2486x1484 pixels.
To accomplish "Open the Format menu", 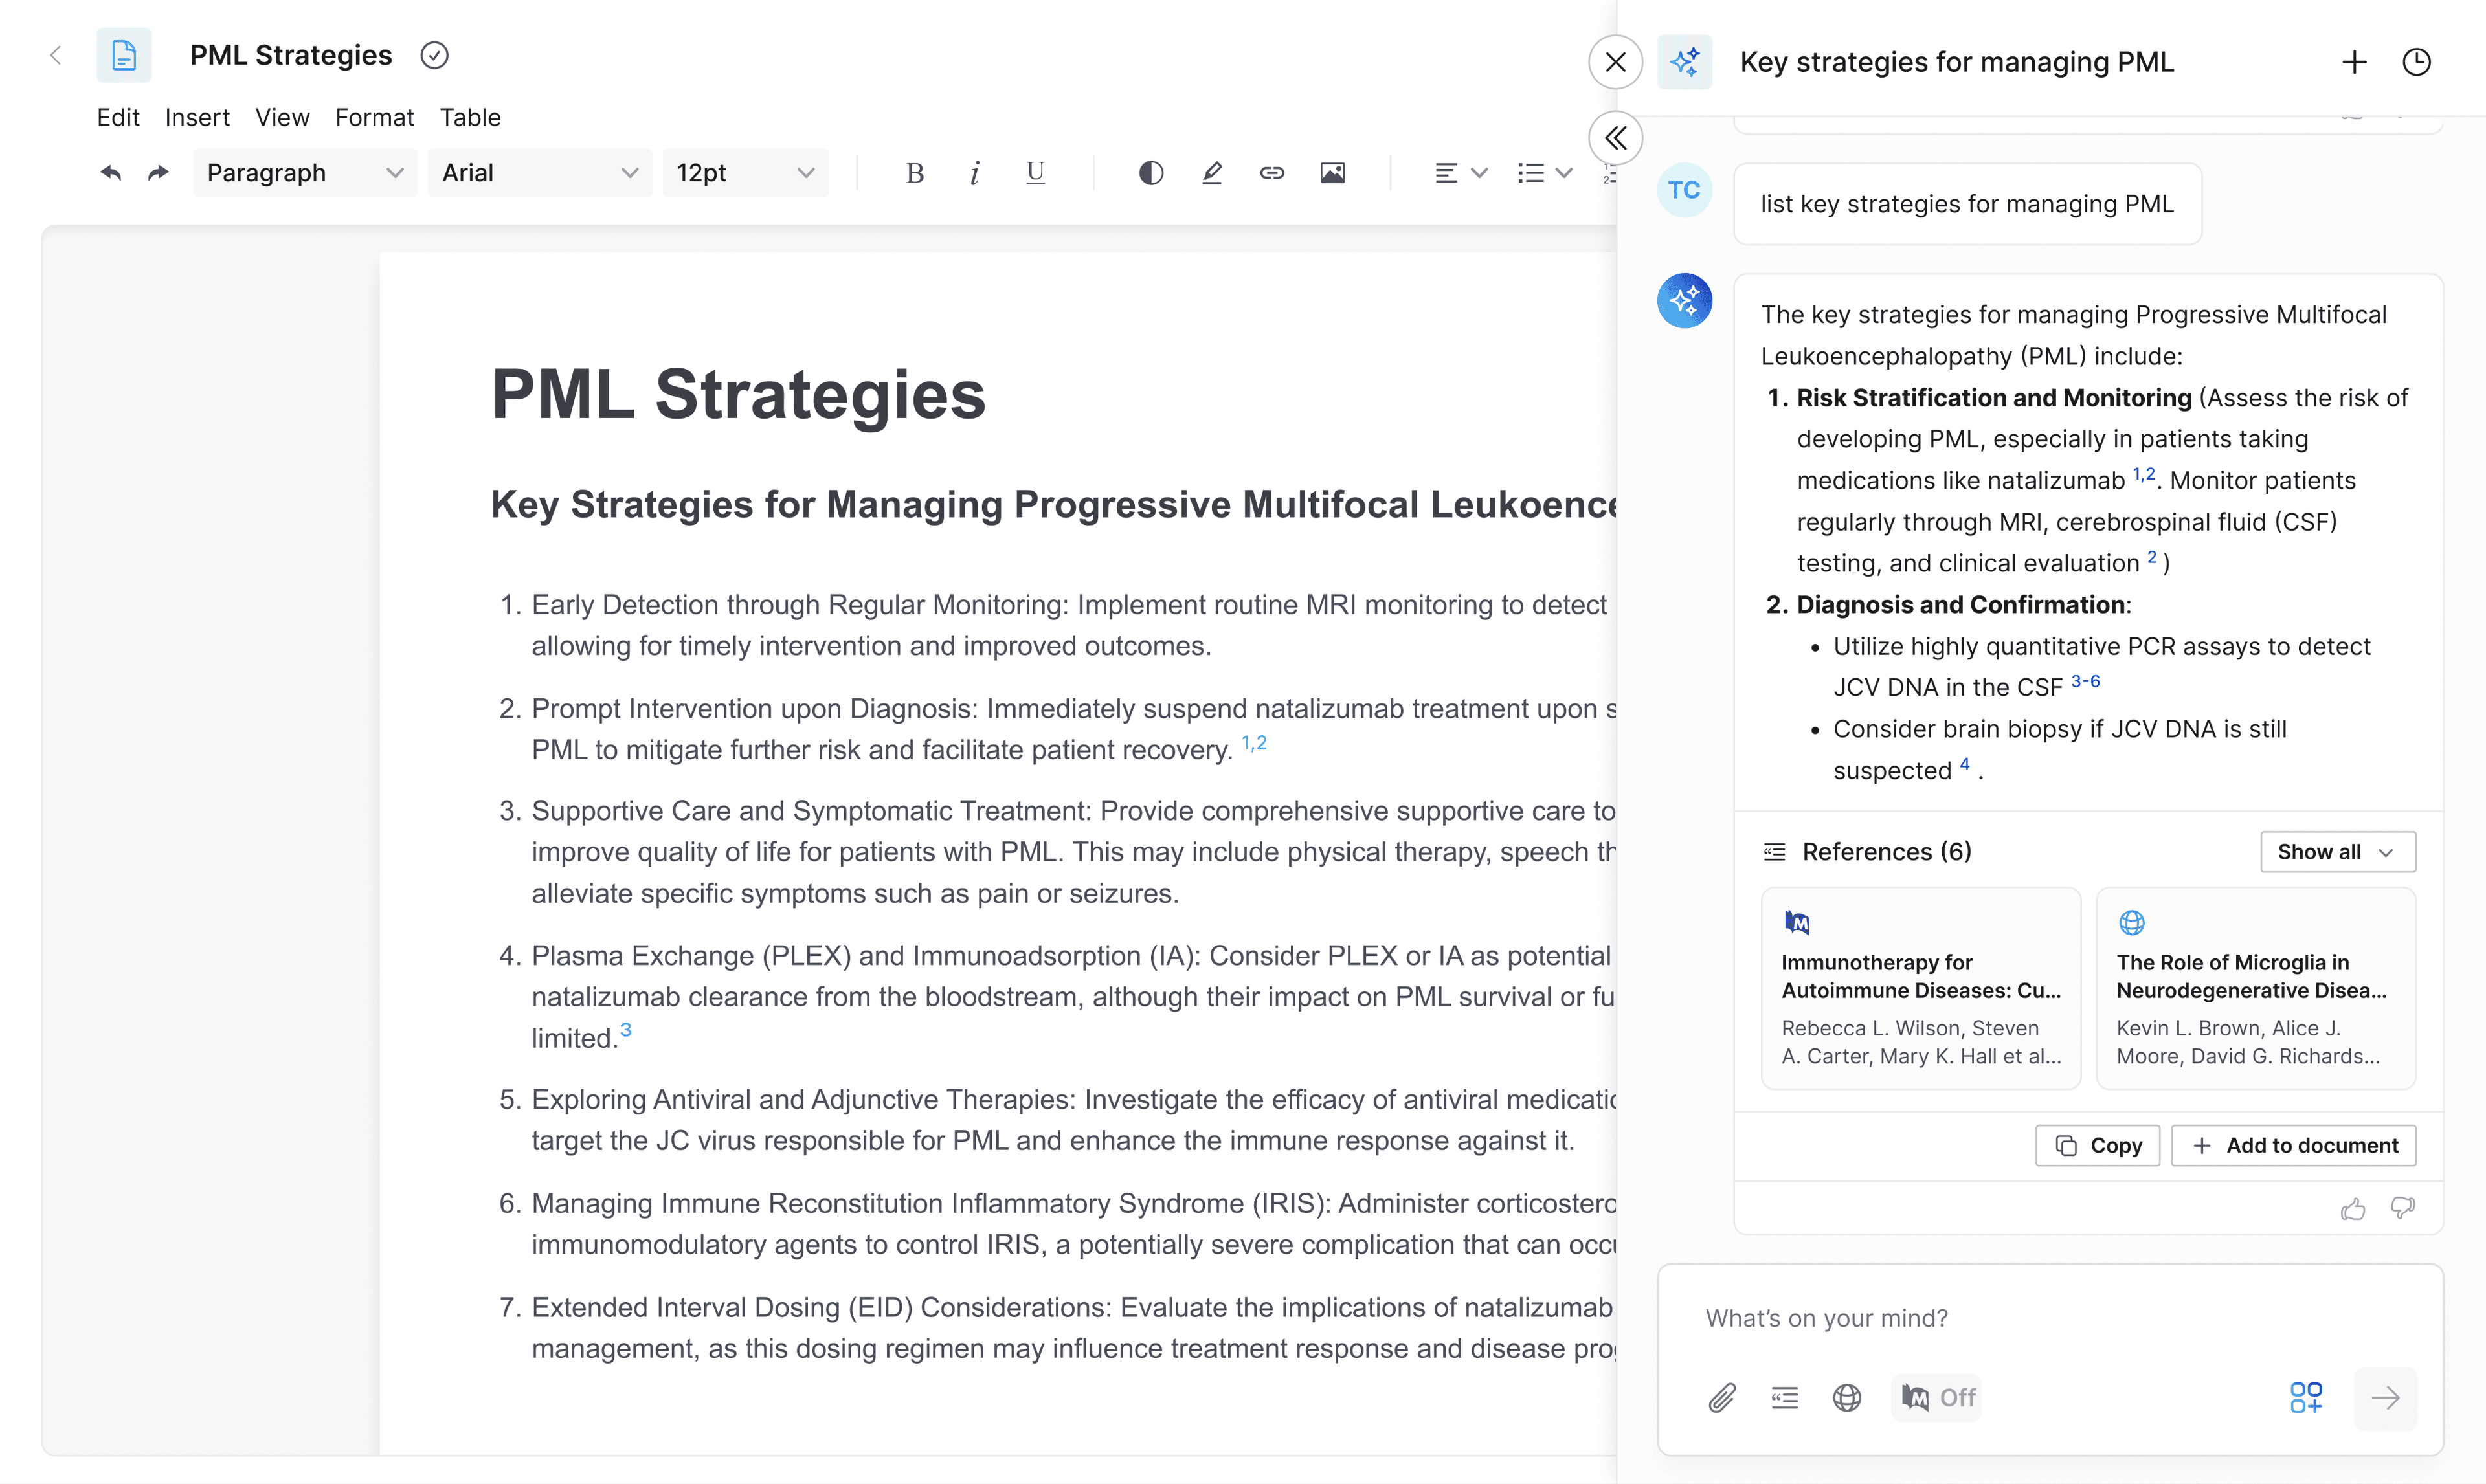I will 374,117.
